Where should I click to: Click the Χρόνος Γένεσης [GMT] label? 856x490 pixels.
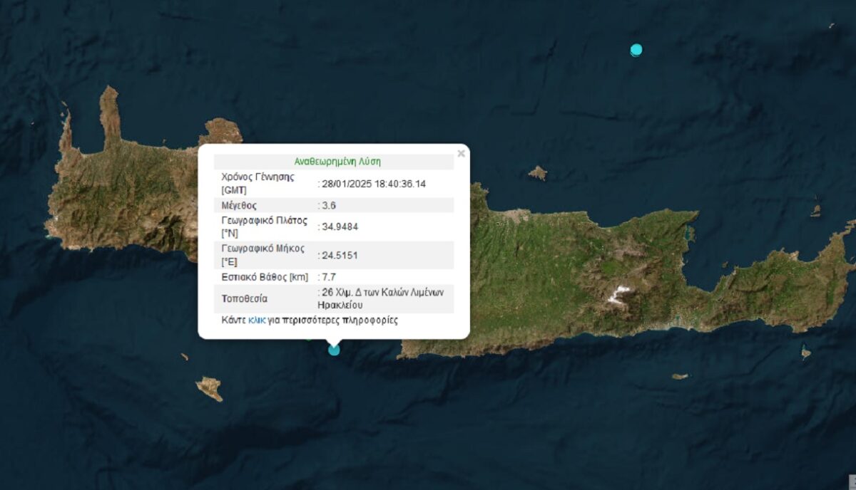click(x=258, y=184)
